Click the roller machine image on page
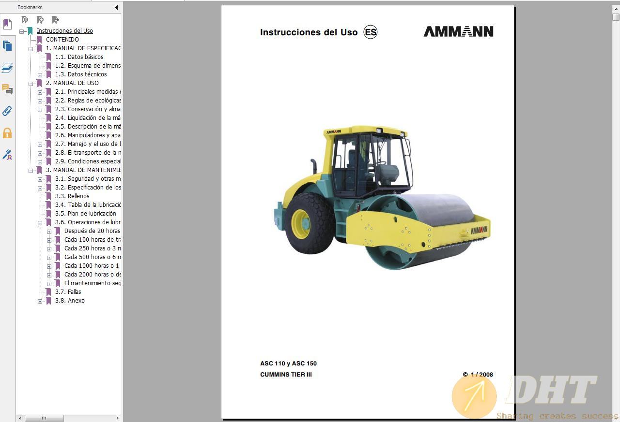 pos(382,197)
